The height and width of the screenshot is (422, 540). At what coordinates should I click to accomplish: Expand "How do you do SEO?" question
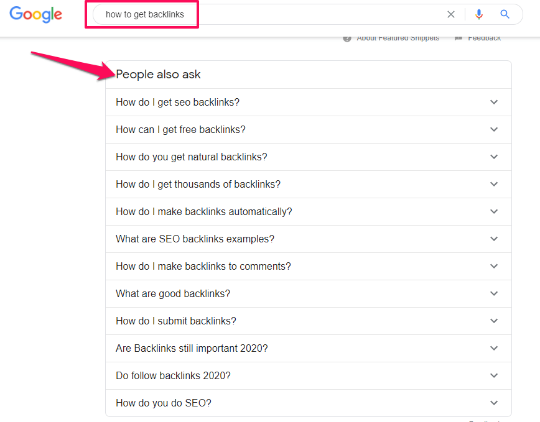click(163, 403)
